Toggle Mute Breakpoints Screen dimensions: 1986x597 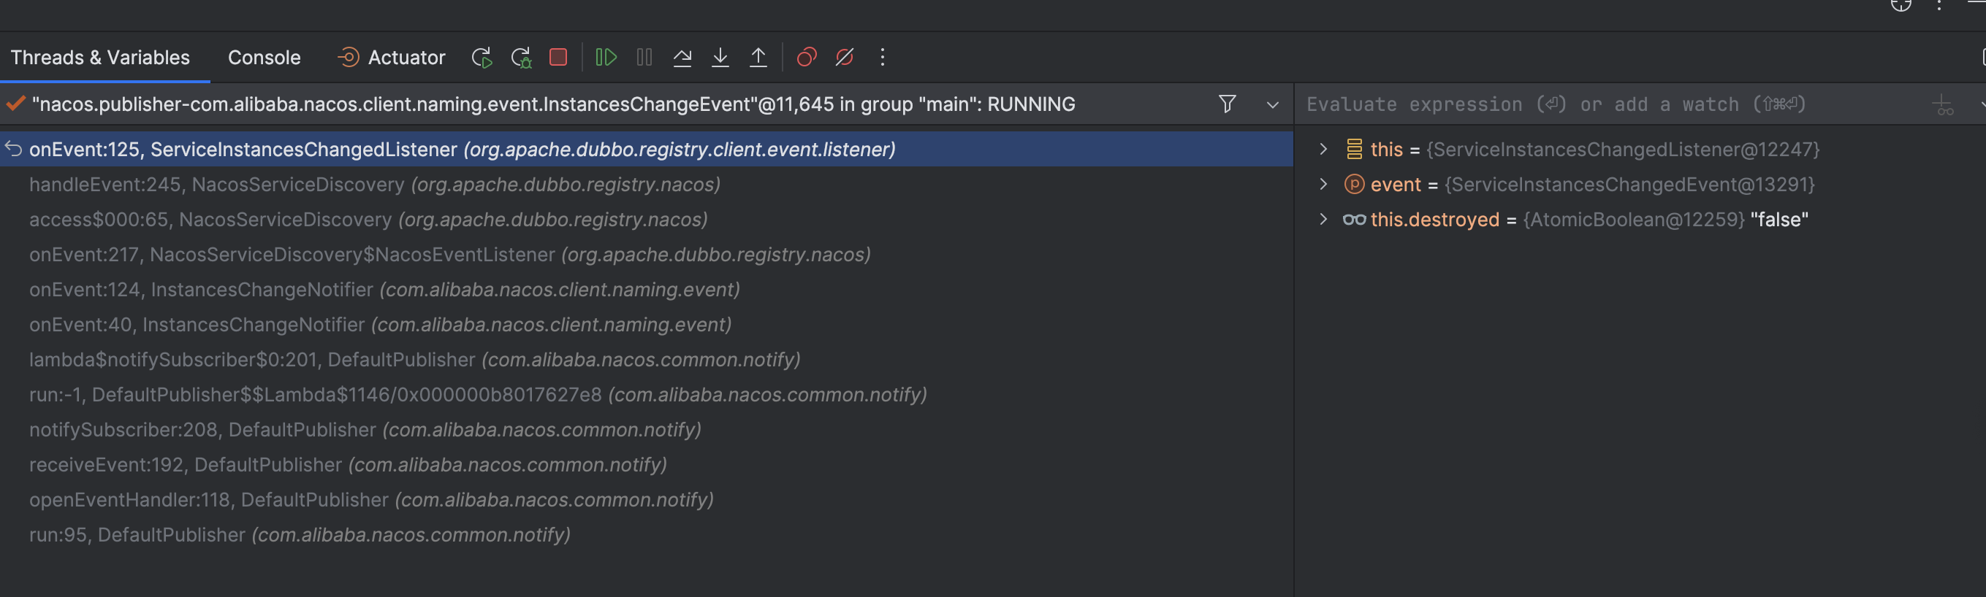pos(845,58)
